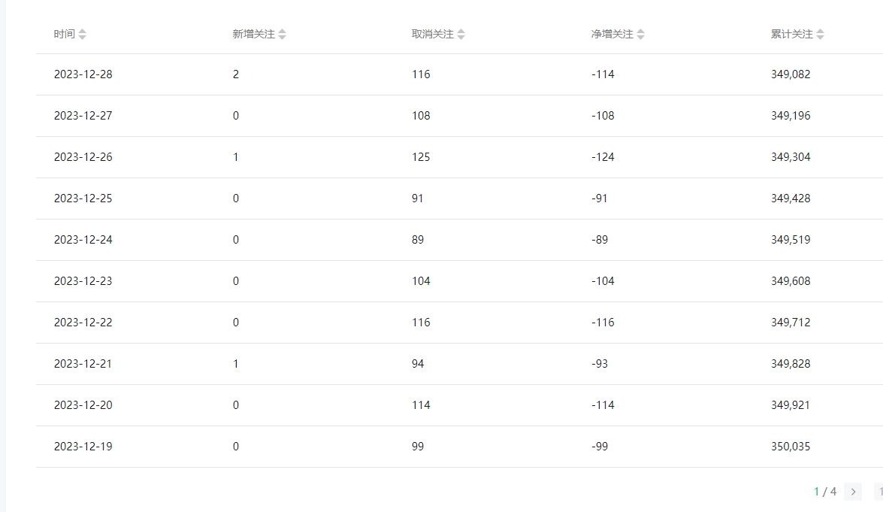Viewport: 883px width, 512px height.
Task: Sort by 新增关注 column icon
Action: click(282, 35)
